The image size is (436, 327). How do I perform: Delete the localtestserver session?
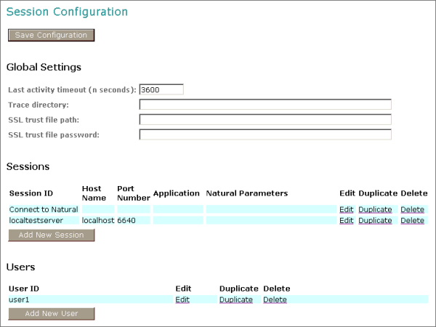pyautogui.click(x=412, y=220)
